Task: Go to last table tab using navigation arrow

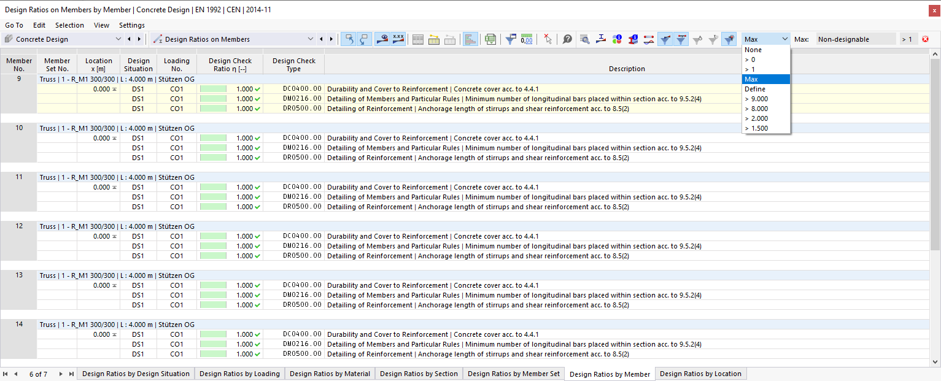Action: (71, 374)
